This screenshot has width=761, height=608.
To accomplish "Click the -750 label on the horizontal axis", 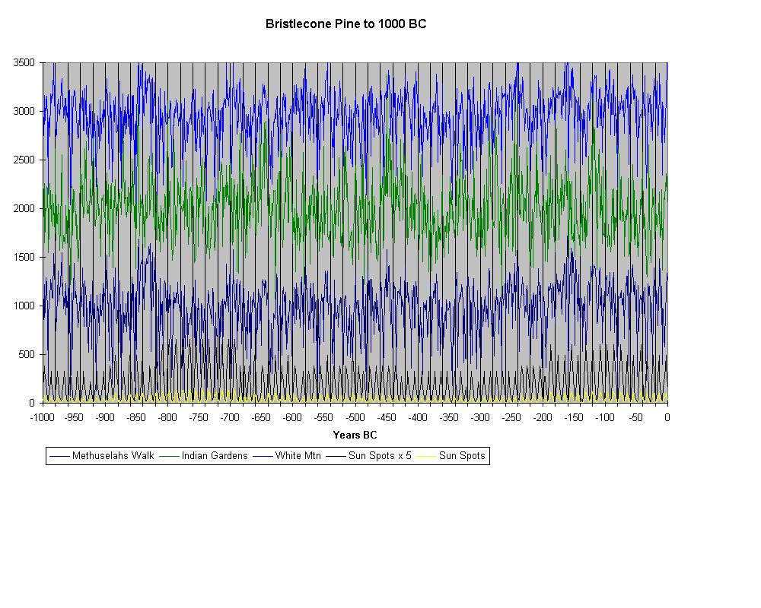I will (199, 417).
